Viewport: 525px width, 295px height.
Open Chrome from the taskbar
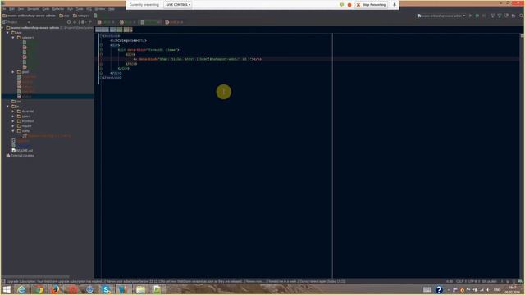pos(39,289)
